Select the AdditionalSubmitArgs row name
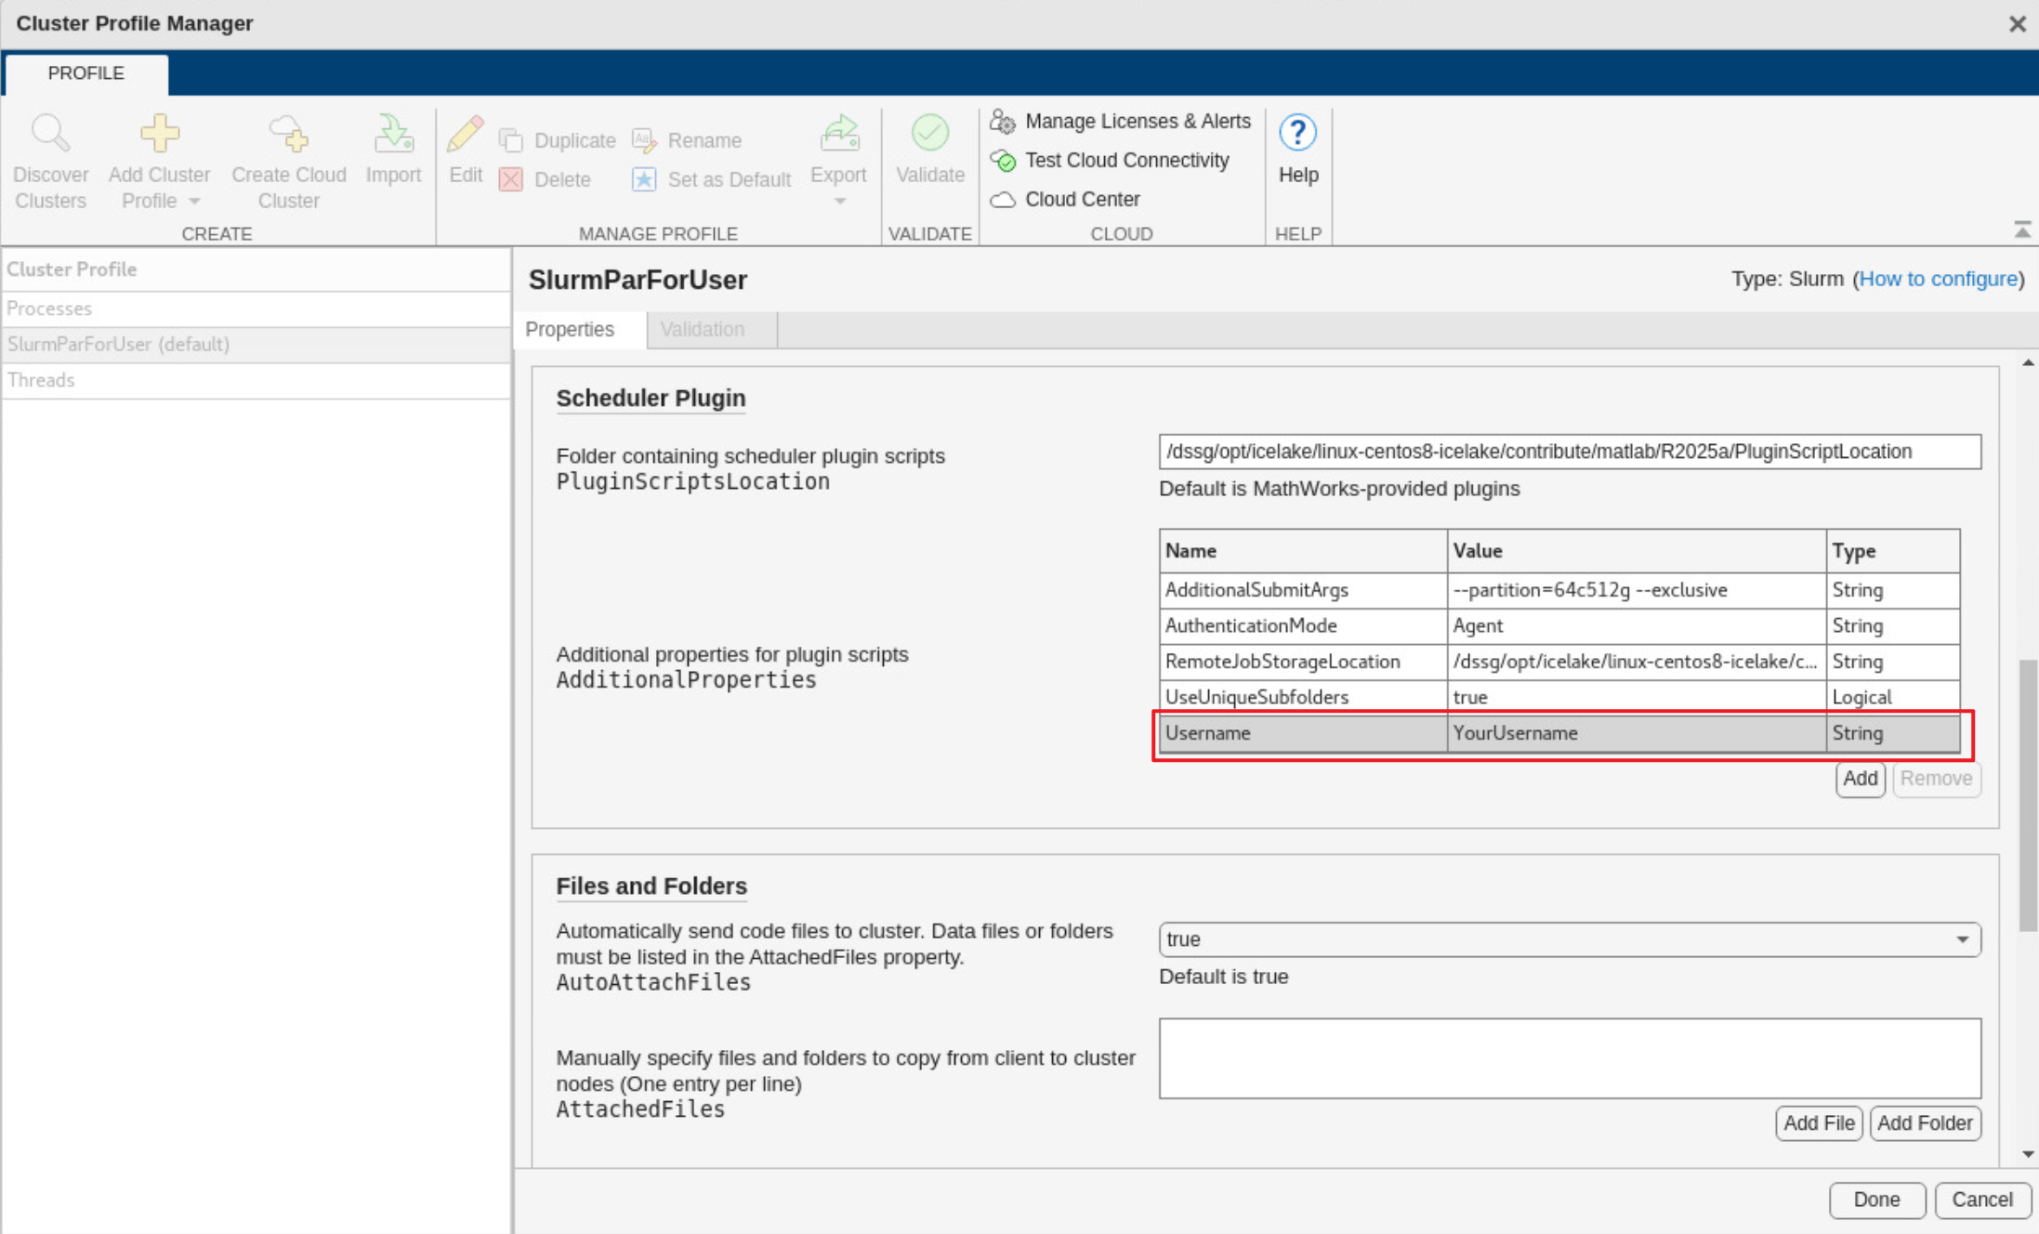The height and width of the screenshot is (1234, 2039). (1302, 591)
